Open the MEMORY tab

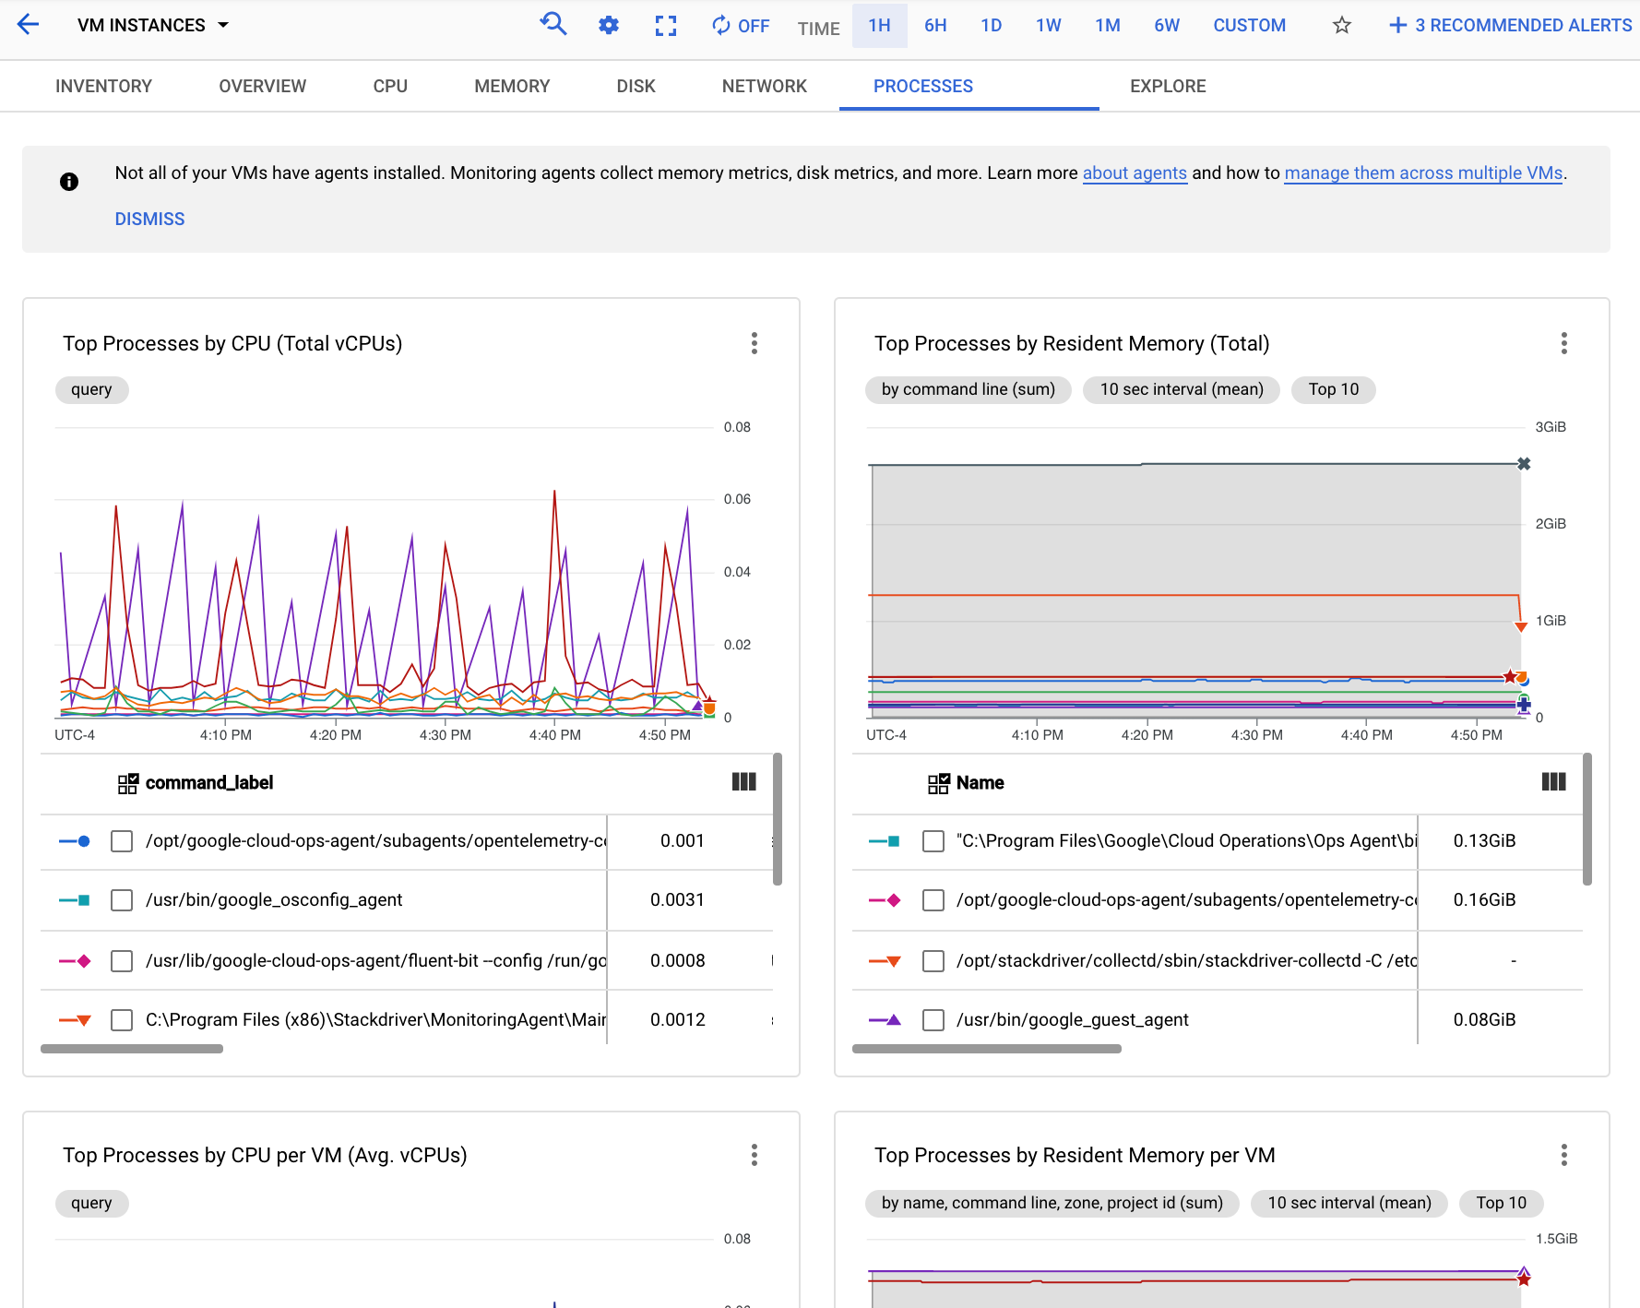point(512,86)
